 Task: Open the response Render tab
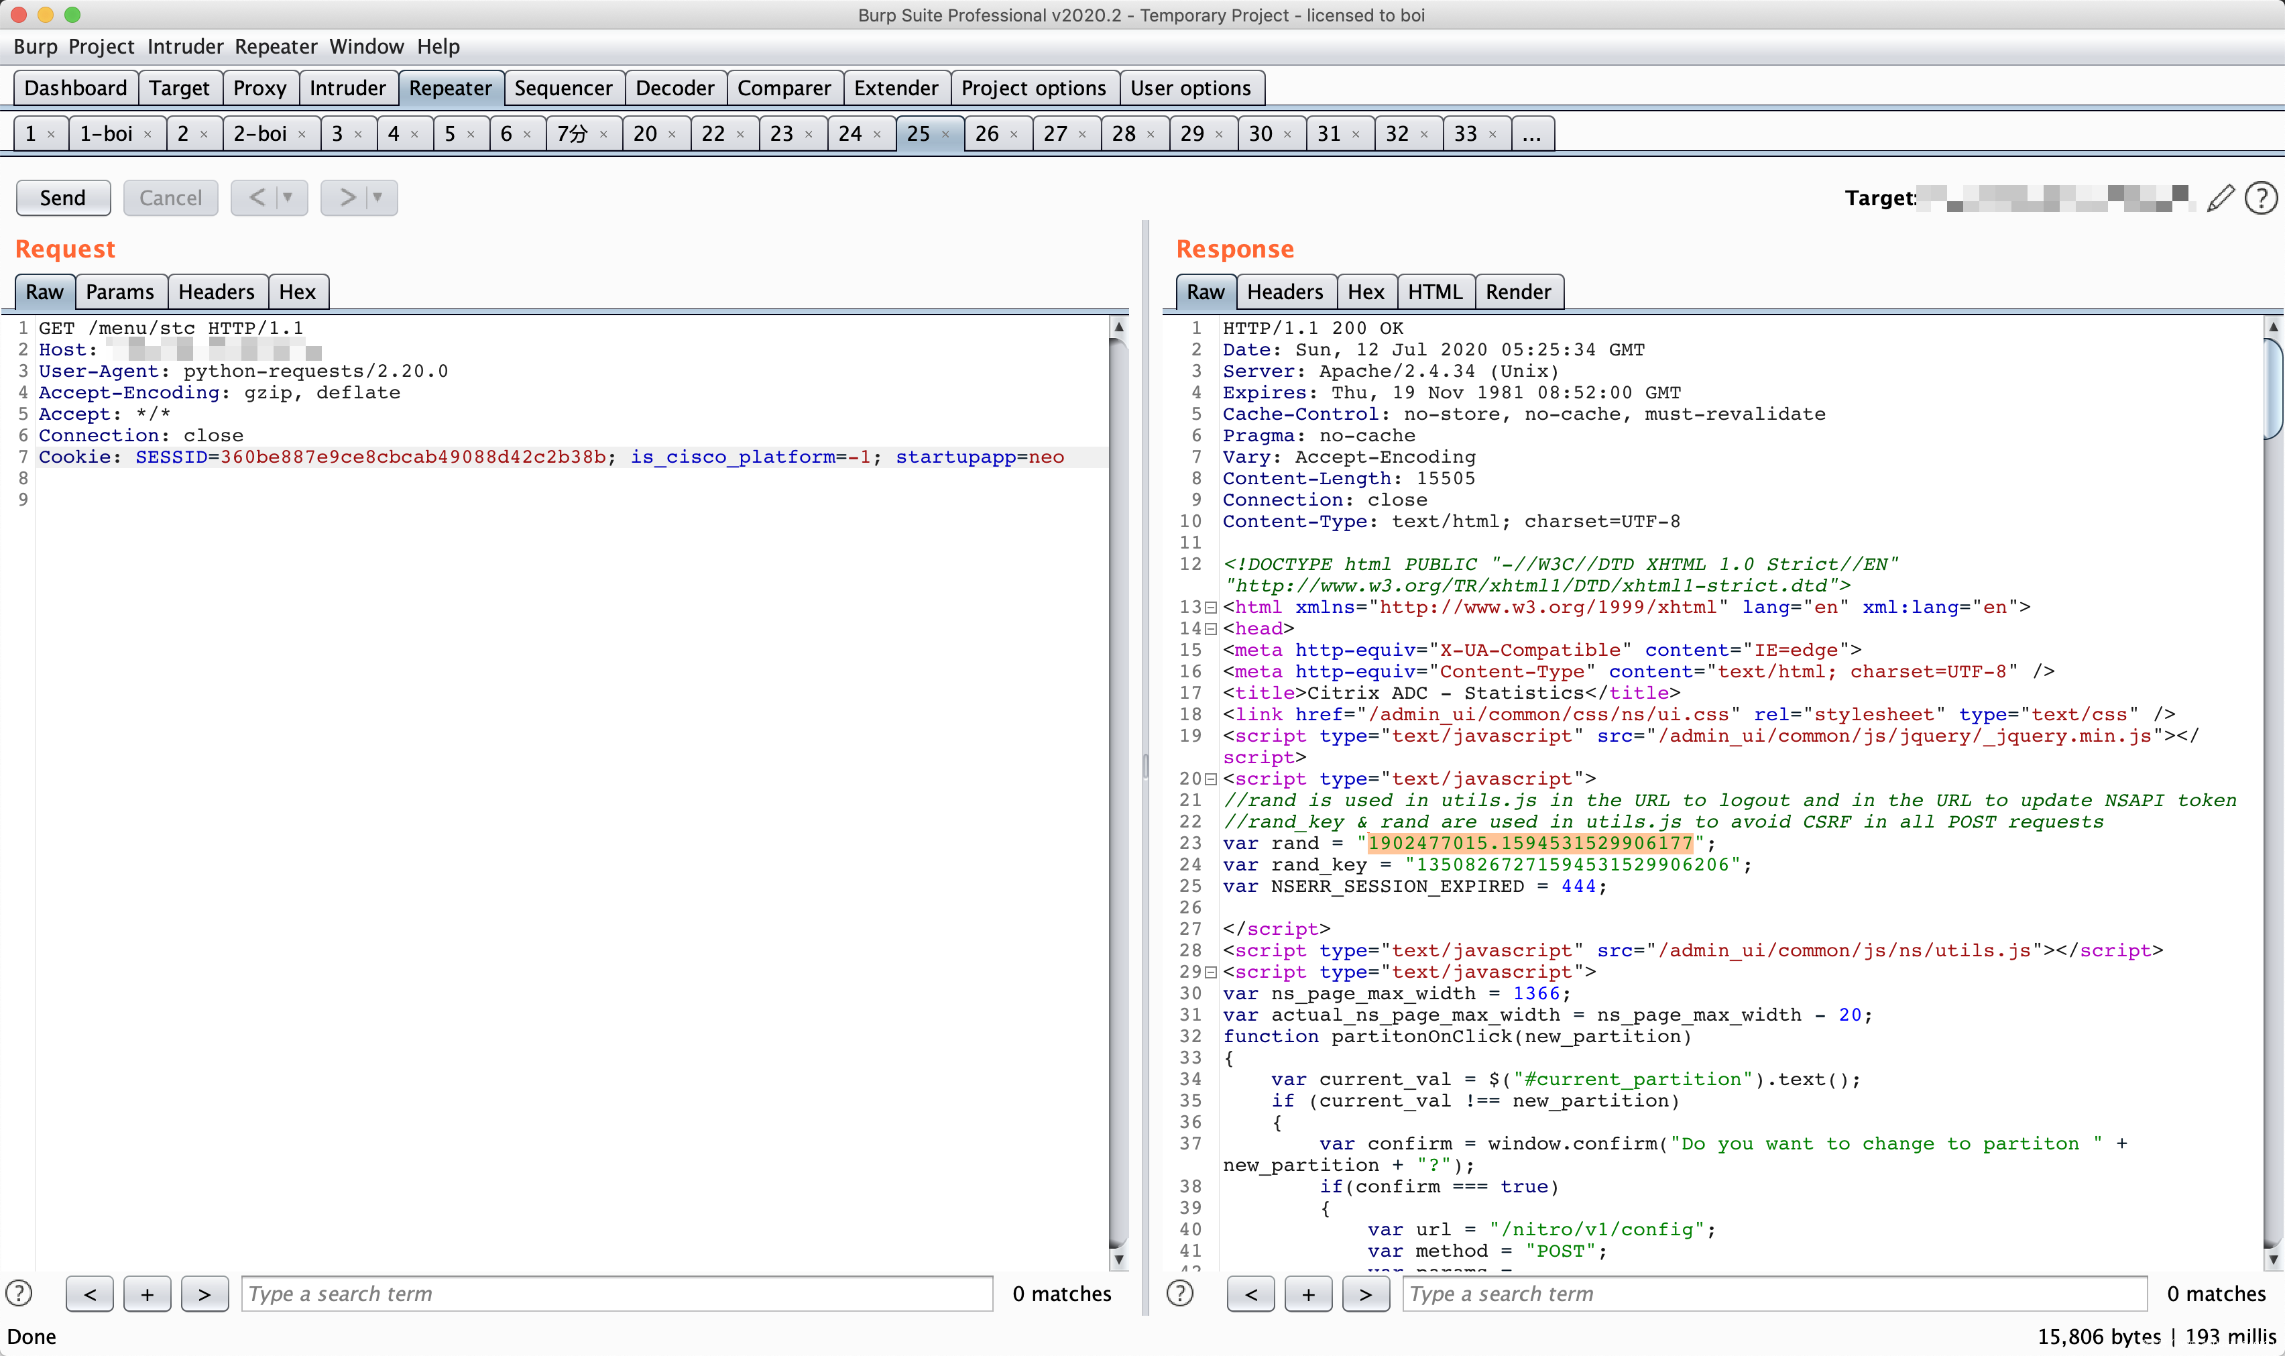tap(1518, 292)
